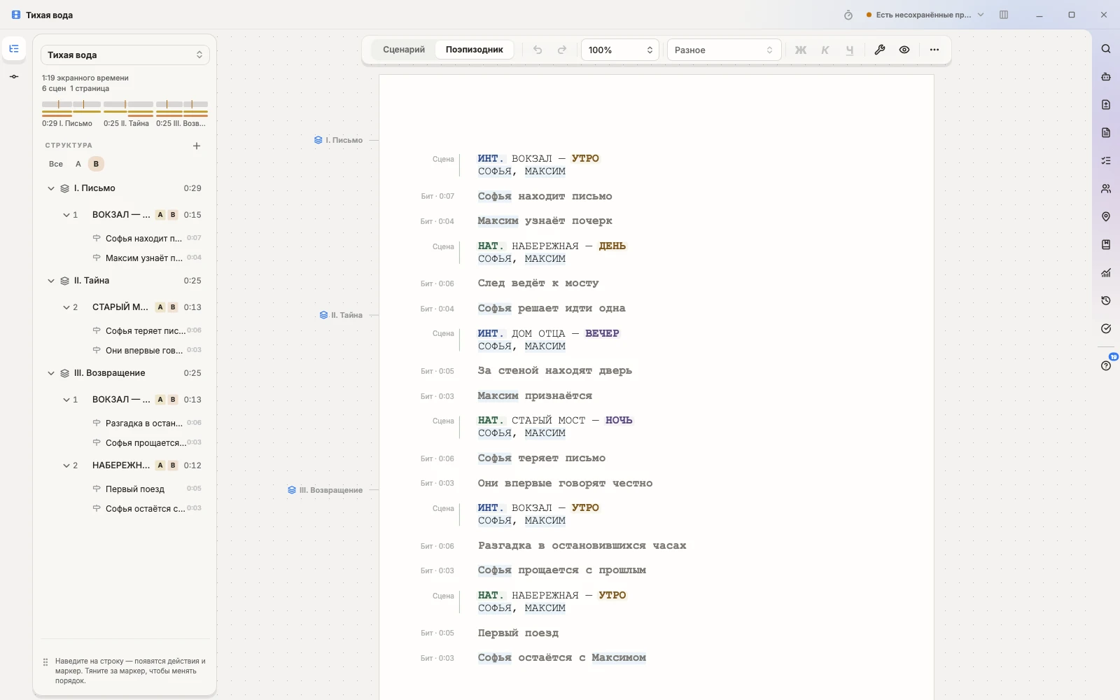Open dropdown arrow beside unsaved changes status
Image resolution: width=1120 pixels, height=700 pixels.
point(981,15)
